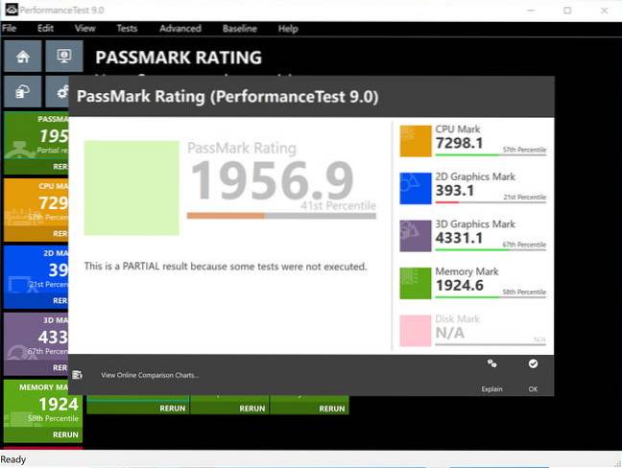Click the CPU Mark sidebar tile
Screen dimensions: 622x468
pos(42,206)
